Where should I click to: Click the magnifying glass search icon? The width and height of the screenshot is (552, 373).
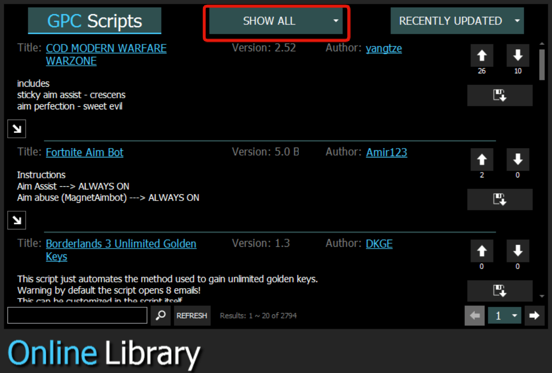coord(160,316)
